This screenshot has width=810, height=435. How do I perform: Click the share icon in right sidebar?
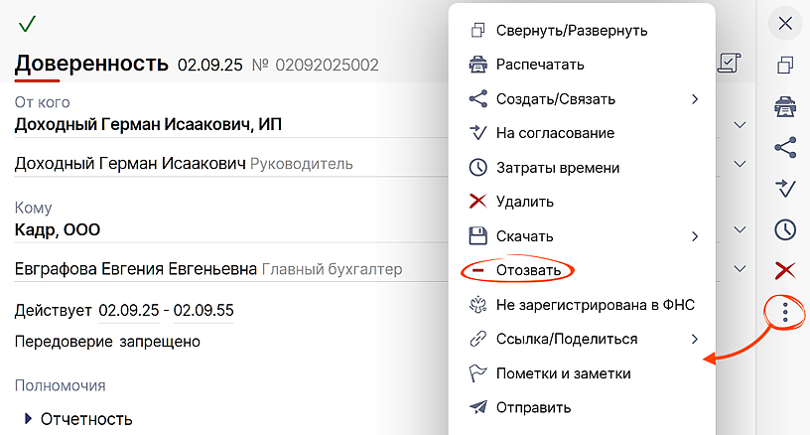pos(785,148)
